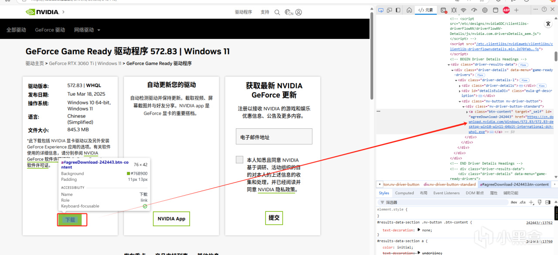Expand the 网络驱动 dropdown menu
Screen dimensions: 558x255
point(87,30)
